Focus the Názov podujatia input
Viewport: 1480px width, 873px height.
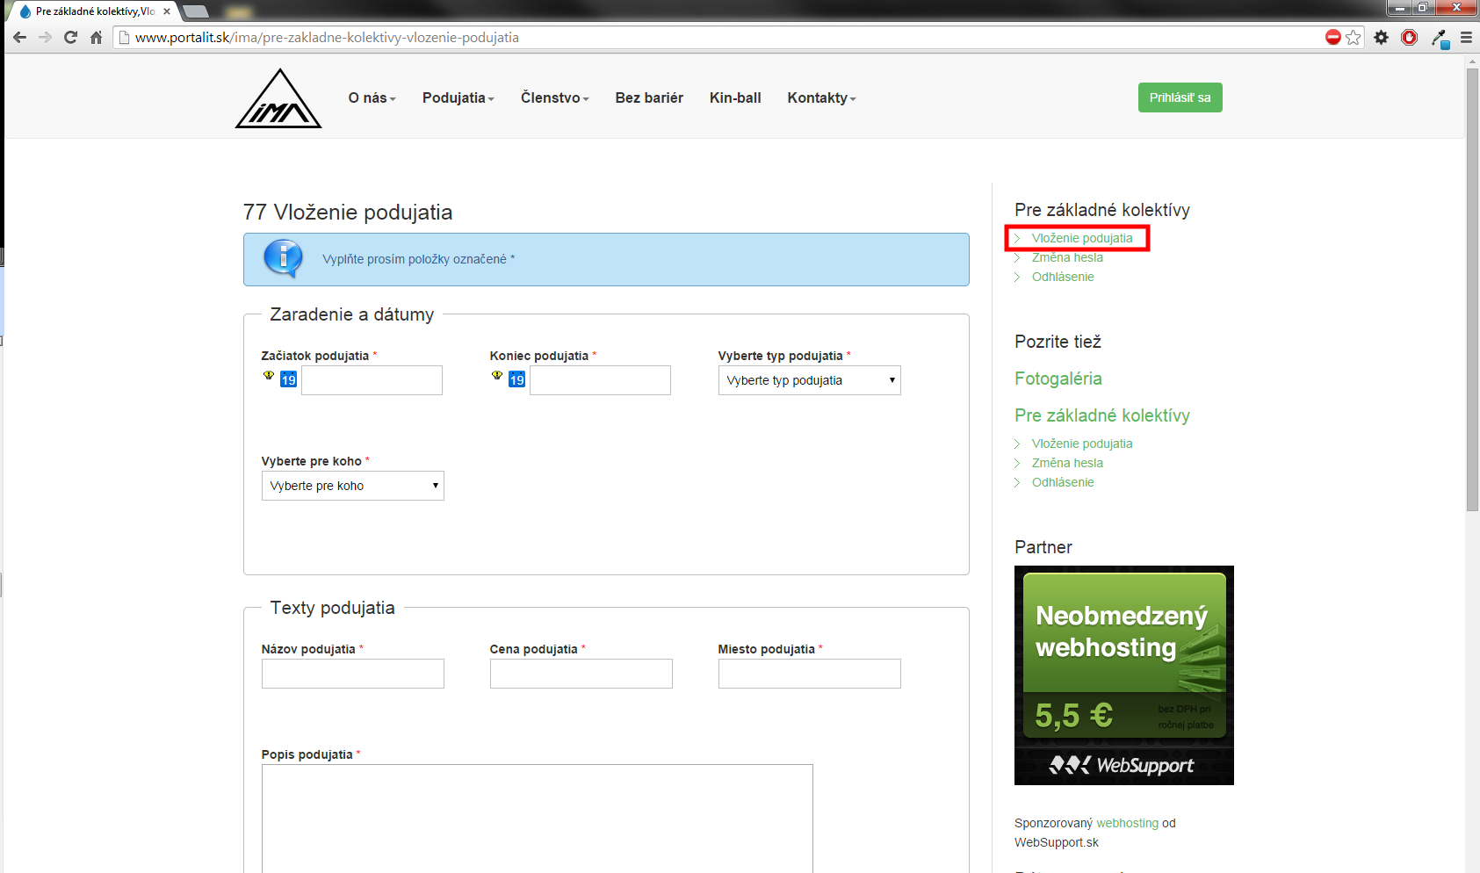coord(352,674)
